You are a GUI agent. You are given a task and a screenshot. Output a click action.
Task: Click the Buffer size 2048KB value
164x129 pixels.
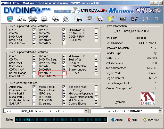[x=152, y=58]
